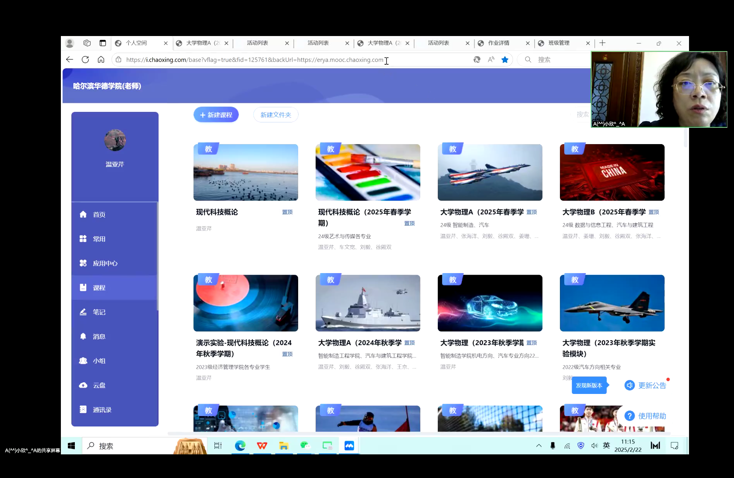Viewport: 734px width, 478px height.
Task: Open the 笔记 notes section
Action: coord(99,312)
